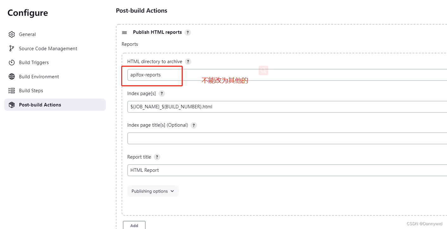Screen dimensions: 447x229
Task: Switch to the Source Code Management section
Action: [x=48, y=48]
